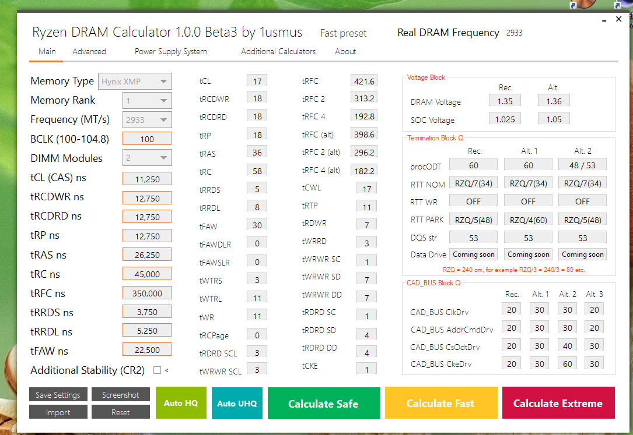633x435 pixels.
Task: Open the About tab
Action: 345,52
